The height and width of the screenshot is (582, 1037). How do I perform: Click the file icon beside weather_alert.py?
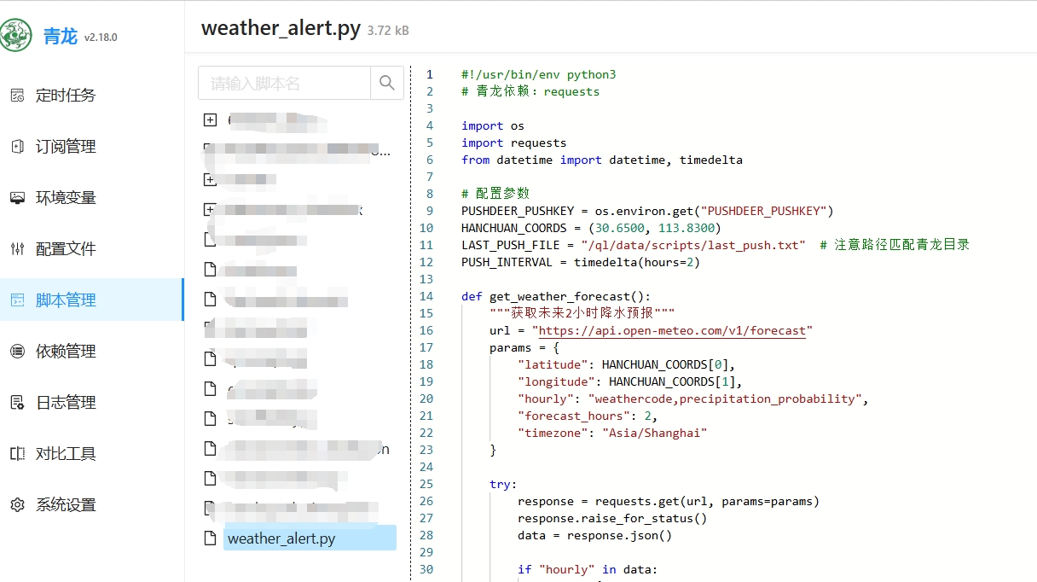(x=210, y=538)
